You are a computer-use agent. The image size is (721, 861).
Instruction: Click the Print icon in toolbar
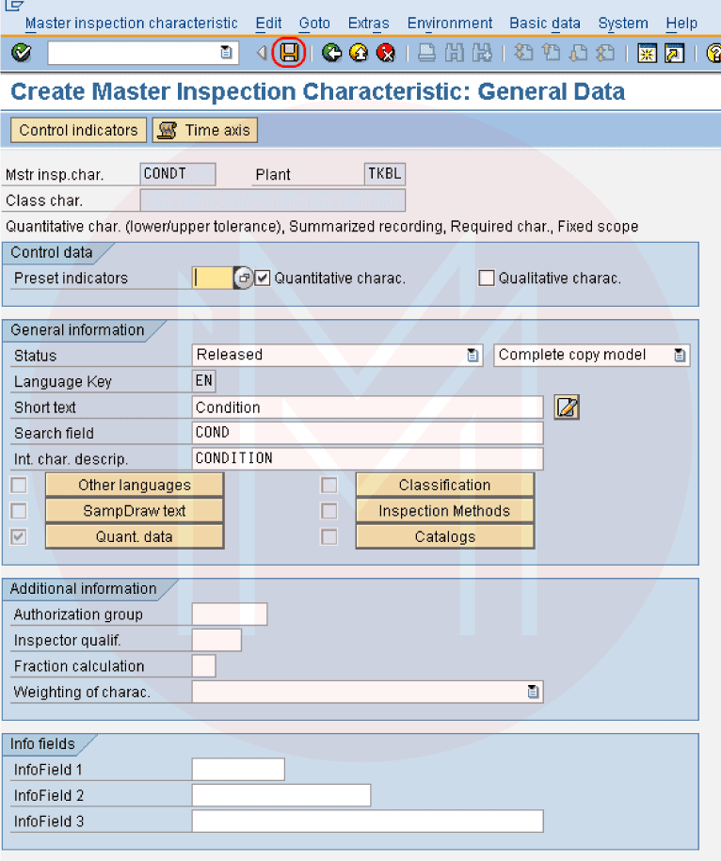426,54
